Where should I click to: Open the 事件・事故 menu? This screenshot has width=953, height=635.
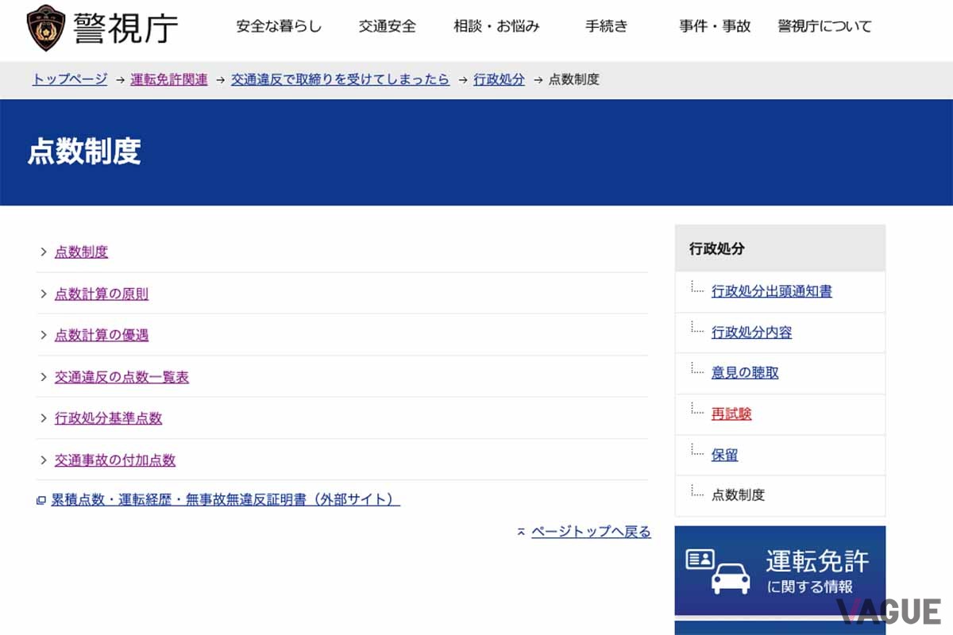click(715, 26)
